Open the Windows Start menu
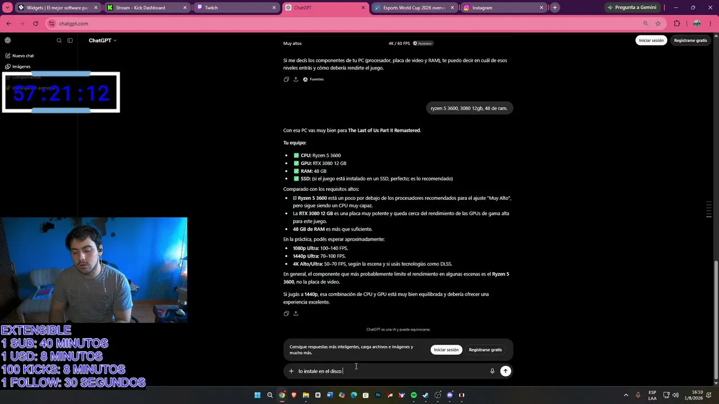 tap(258, 395)
